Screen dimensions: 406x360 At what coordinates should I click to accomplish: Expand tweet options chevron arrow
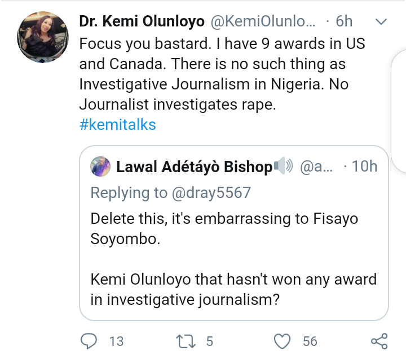(x=381, y=22)
